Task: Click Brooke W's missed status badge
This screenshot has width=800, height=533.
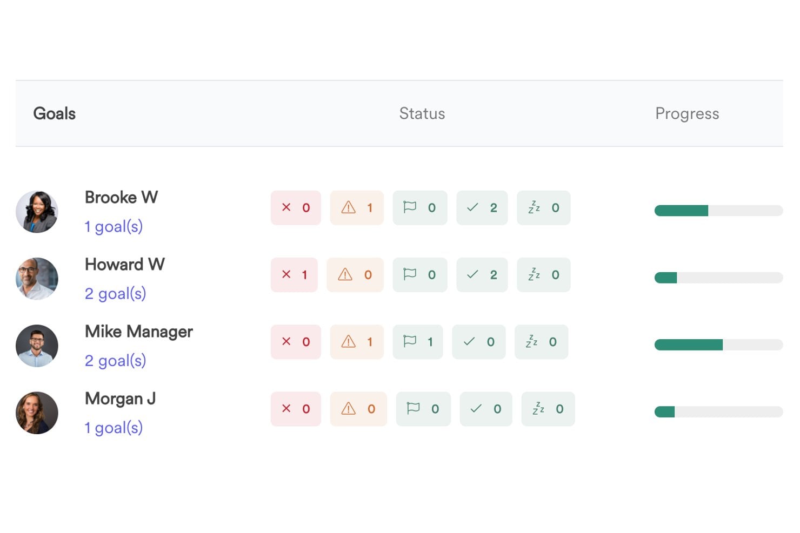Action: coord(296,208)
